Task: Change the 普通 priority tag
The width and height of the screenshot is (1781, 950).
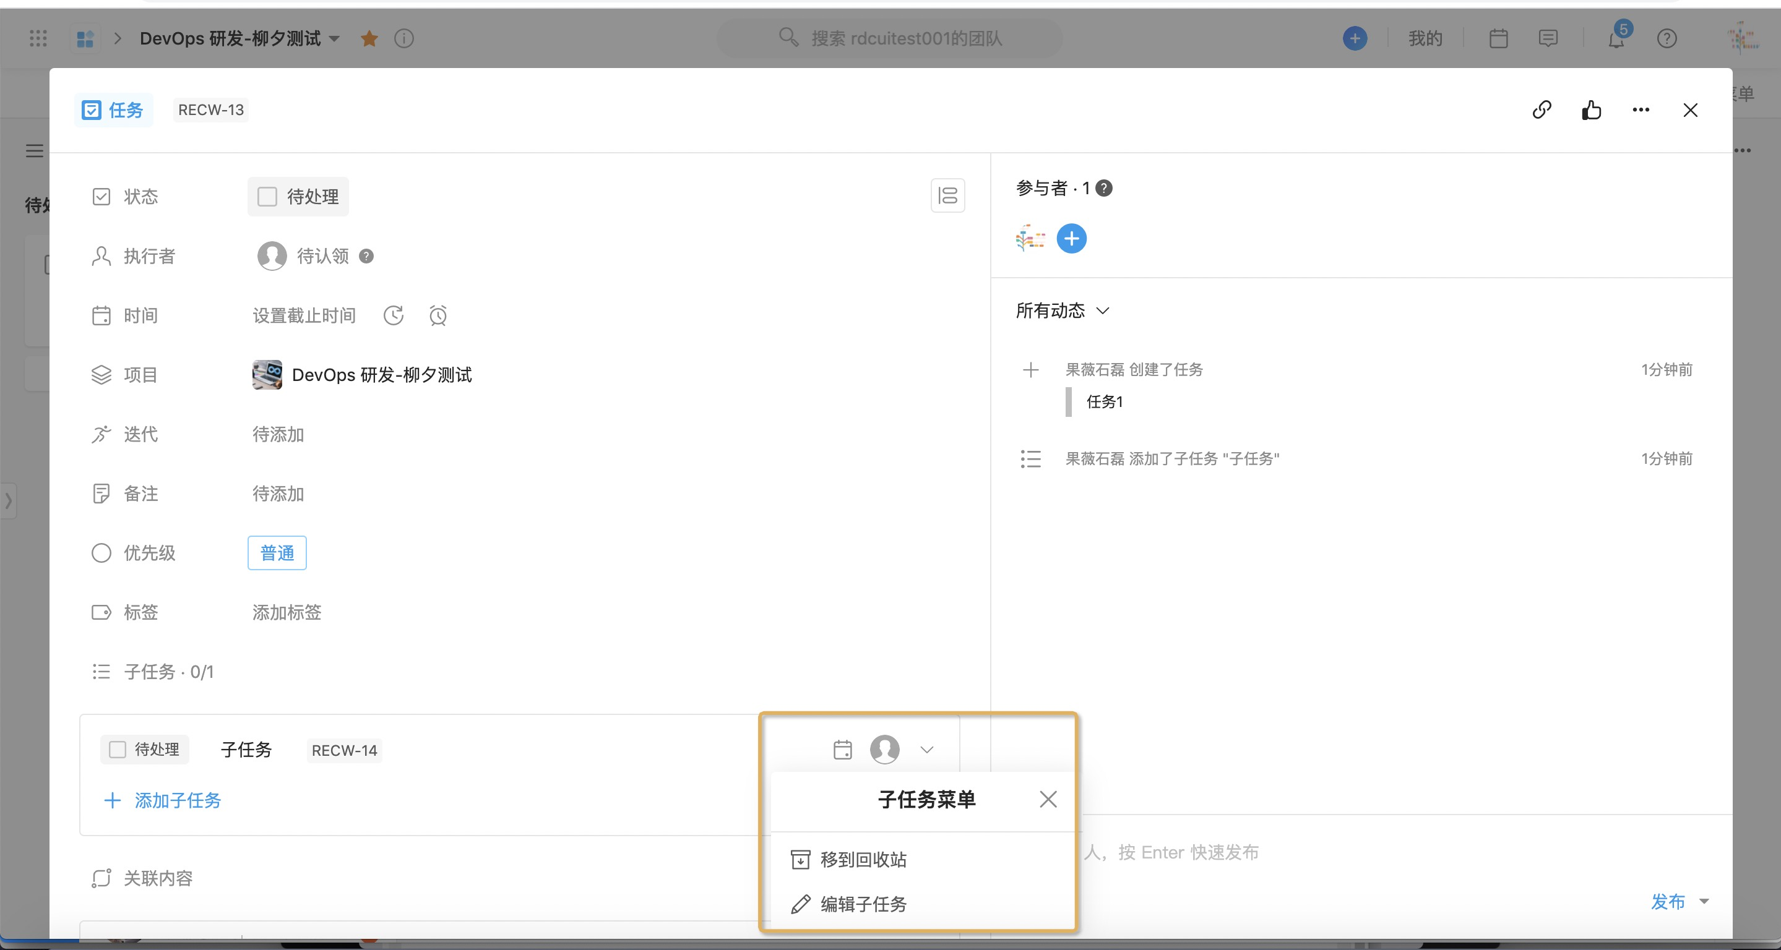Action: [x=277, y=553]
